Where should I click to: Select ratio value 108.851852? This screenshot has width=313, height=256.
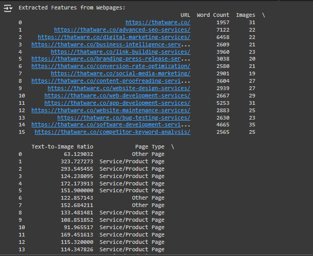(77, 220)
